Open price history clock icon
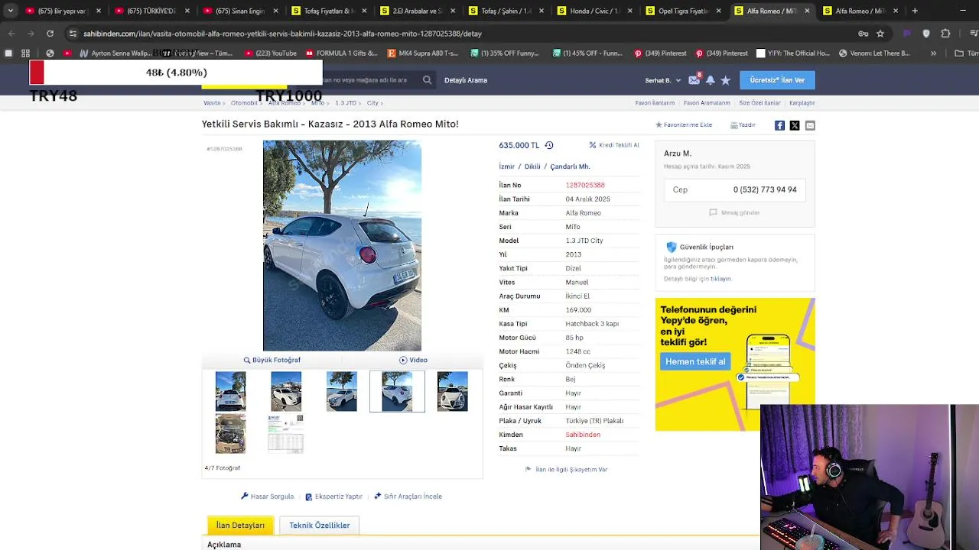Viewport: 979px width, 550px height. 548,145
